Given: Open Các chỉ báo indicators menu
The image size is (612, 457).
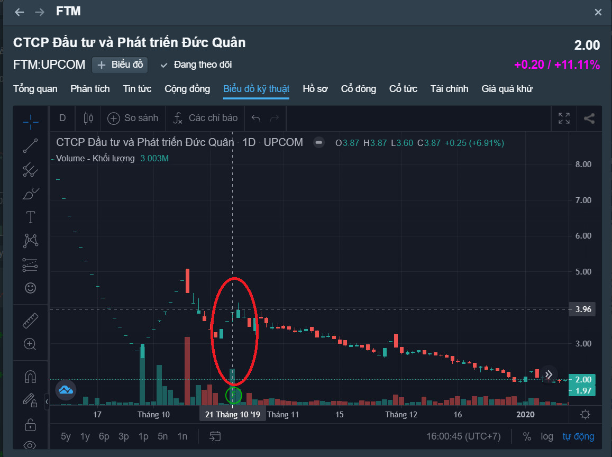Looking at the screenshot, I should click(205, 118).
